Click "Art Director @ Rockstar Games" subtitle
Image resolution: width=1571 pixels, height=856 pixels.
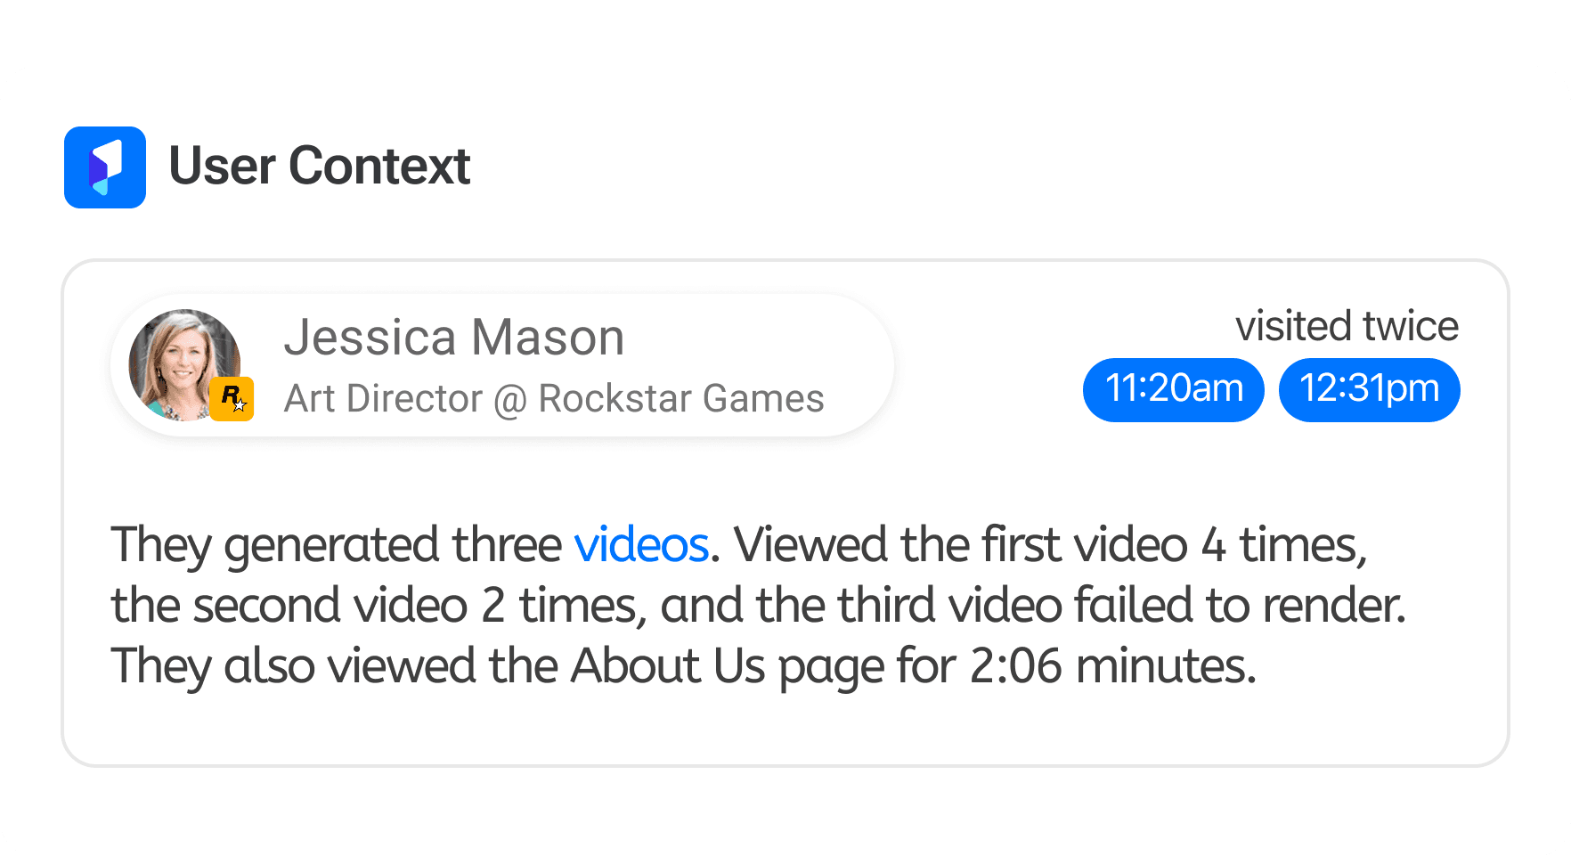pos(554,398)
